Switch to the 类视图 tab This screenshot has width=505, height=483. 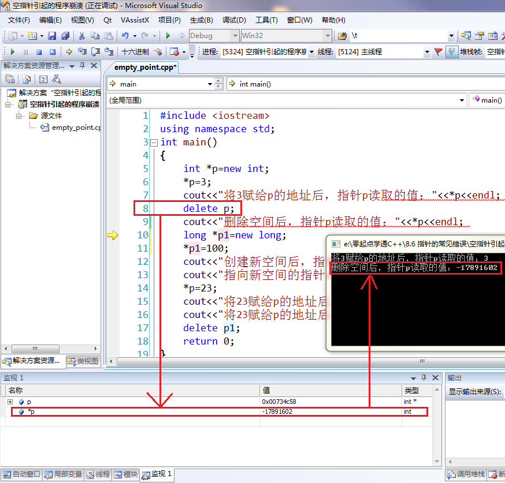click(x=84, y=361)
